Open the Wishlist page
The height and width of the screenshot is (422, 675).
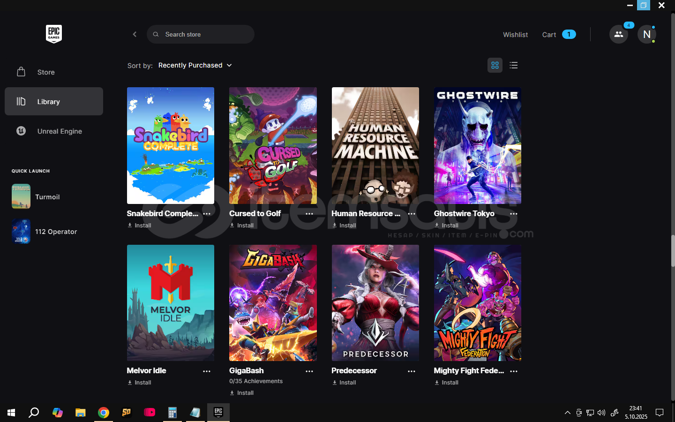515,35
